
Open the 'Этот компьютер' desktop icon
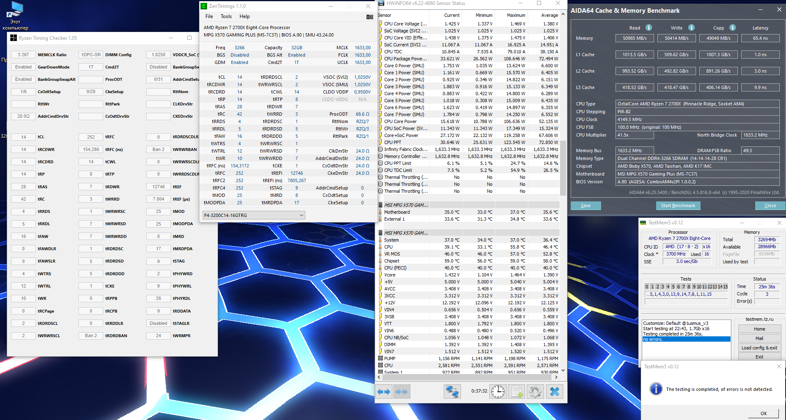coord(15,16)
